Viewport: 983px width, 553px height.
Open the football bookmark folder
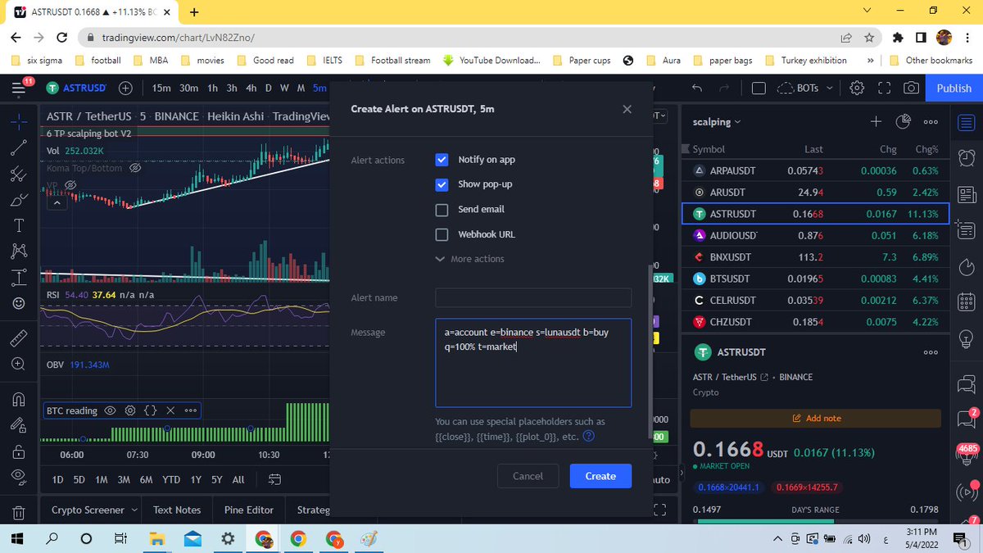coord(98,60)
